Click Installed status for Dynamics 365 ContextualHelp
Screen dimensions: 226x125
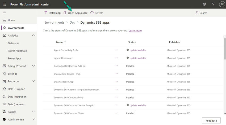coord(130,97)
